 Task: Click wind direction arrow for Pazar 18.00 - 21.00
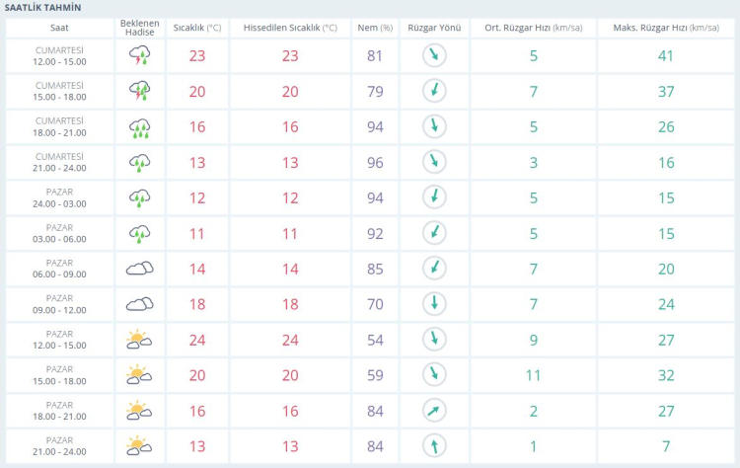point(433,411)
